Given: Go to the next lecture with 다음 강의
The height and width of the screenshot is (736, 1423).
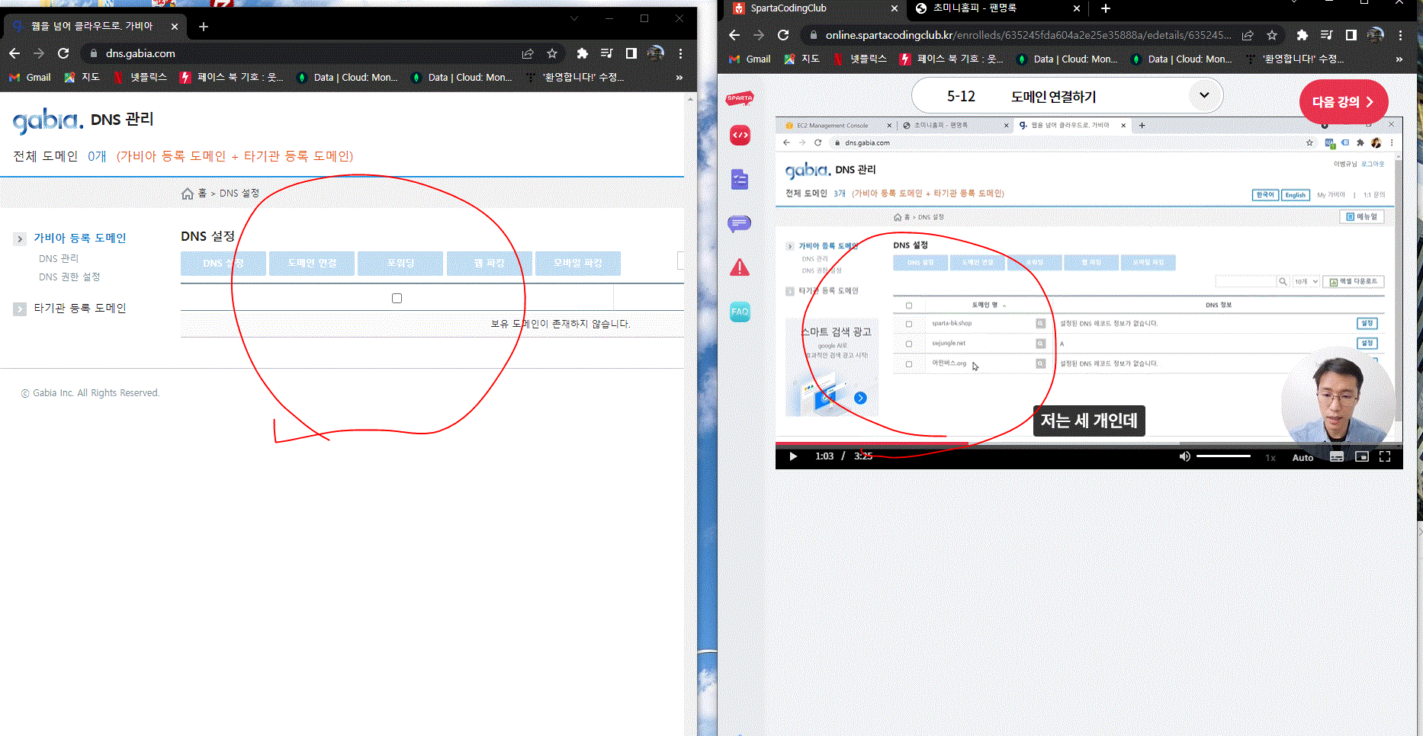Looking at the screenshot, I should (x=1343, y=102).
